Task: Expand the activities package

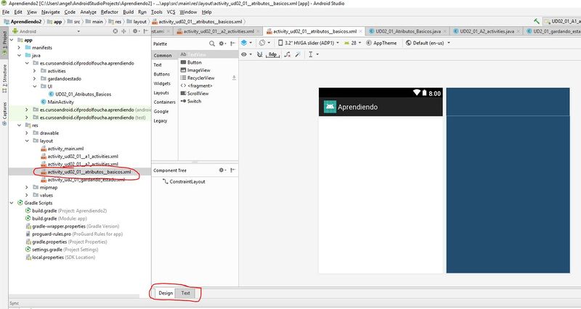Action: tap(34, 71)
